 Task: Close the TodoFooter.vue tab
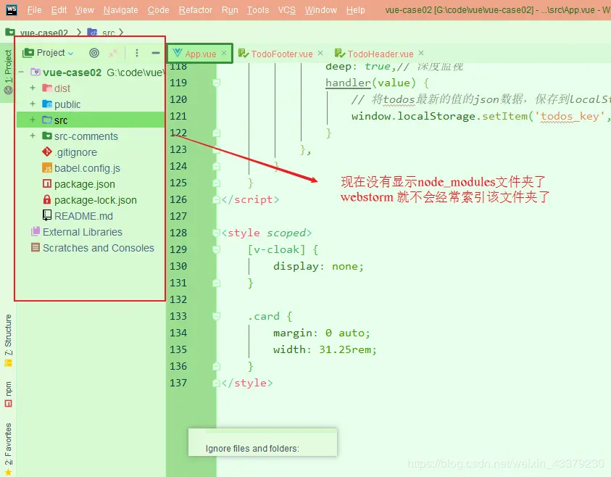[x=320, y=53]
